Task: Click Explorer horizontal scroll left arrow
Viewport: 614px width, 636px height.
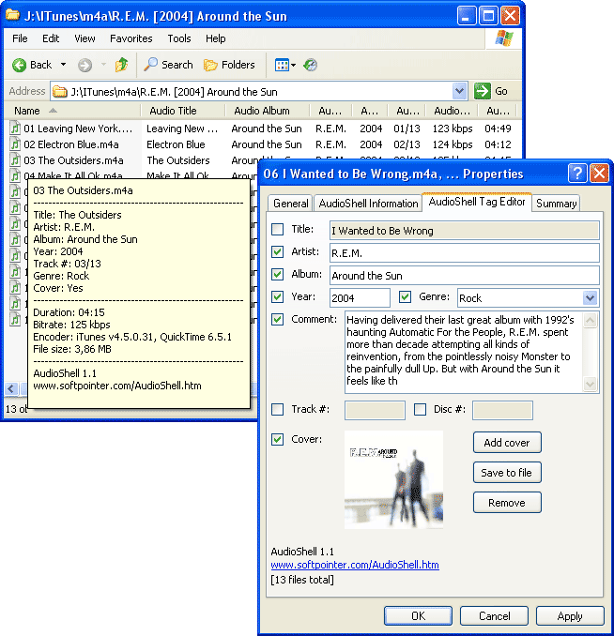Action: [11, 389]
